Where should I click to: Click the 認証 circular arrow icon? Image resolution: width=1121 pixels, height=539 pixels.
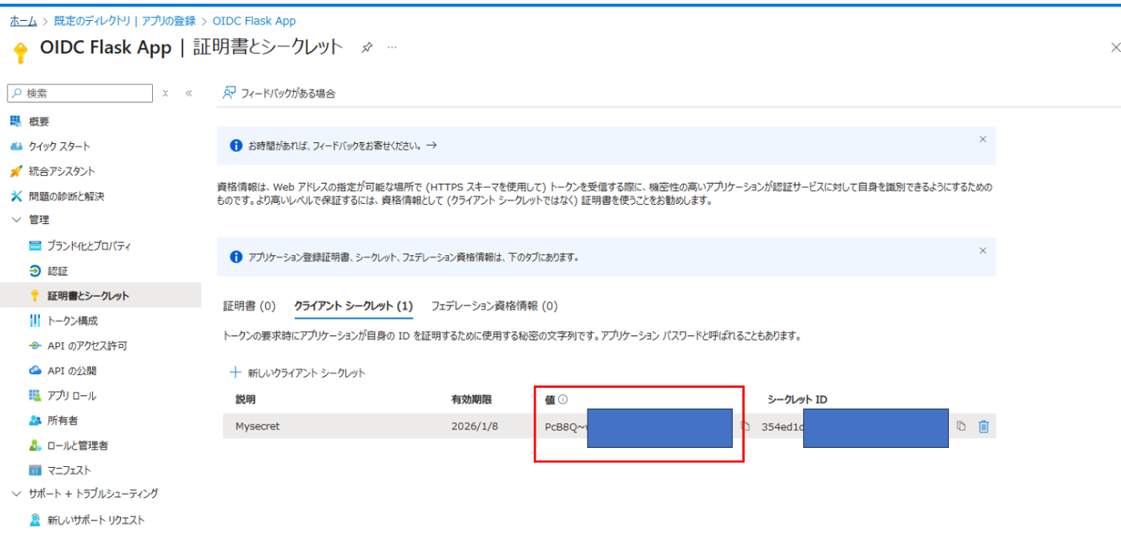34,271
